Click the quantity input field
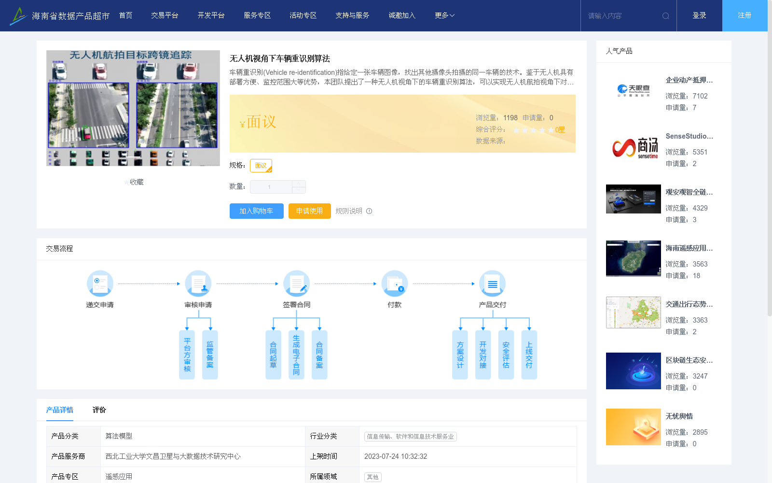772x483 pixels. (x=271, y=187)
